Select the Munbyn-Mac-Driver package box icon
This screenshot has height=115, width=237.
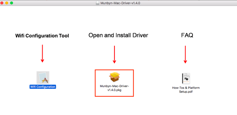(x=114, y=77)
